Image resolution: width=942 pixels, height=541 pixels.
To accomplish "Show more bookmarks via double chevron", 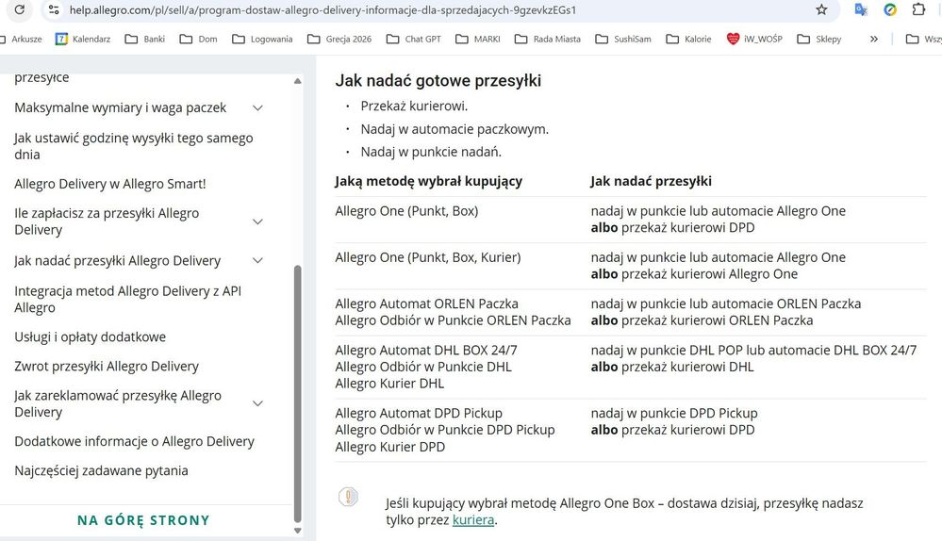I will pyautogui.click(x=874, y=40).
